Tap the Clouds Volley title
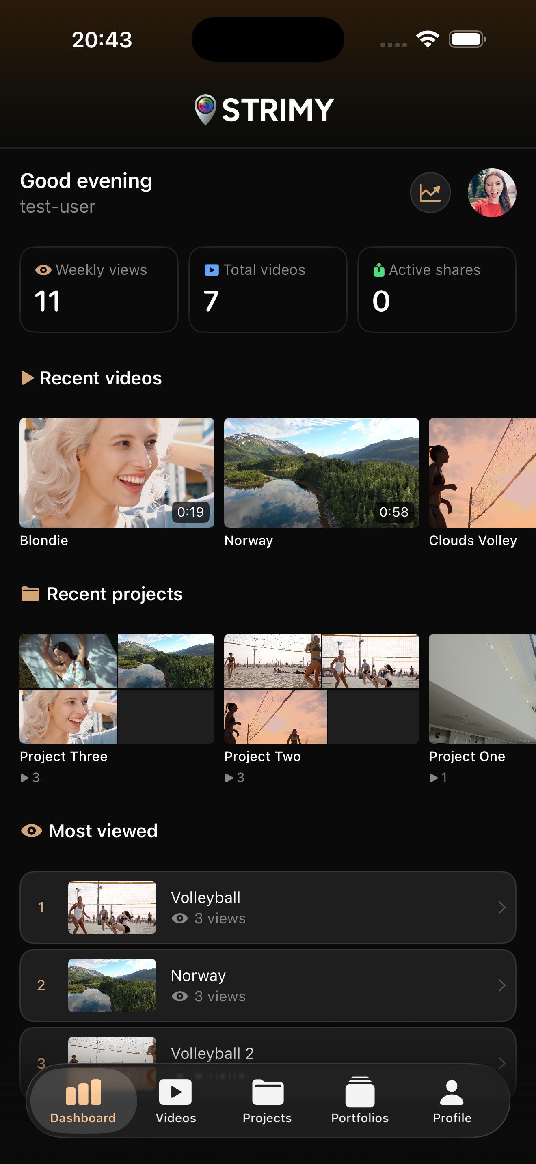 point(473,541)
